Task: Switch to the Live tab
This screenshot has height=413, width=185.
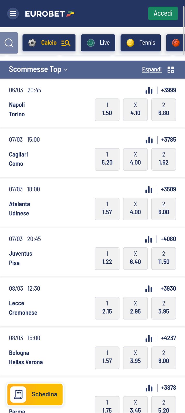Action: click(98, 43)
